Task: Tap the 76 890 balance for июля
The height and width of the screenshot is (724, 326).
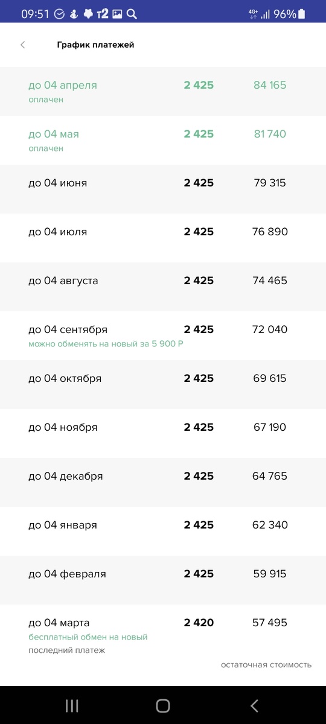Action: 270,232
